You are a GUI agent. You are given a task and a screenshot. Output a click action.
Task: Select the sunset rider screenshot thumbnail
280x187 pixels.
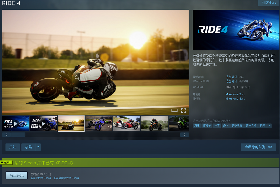click(x=71, y=124)
